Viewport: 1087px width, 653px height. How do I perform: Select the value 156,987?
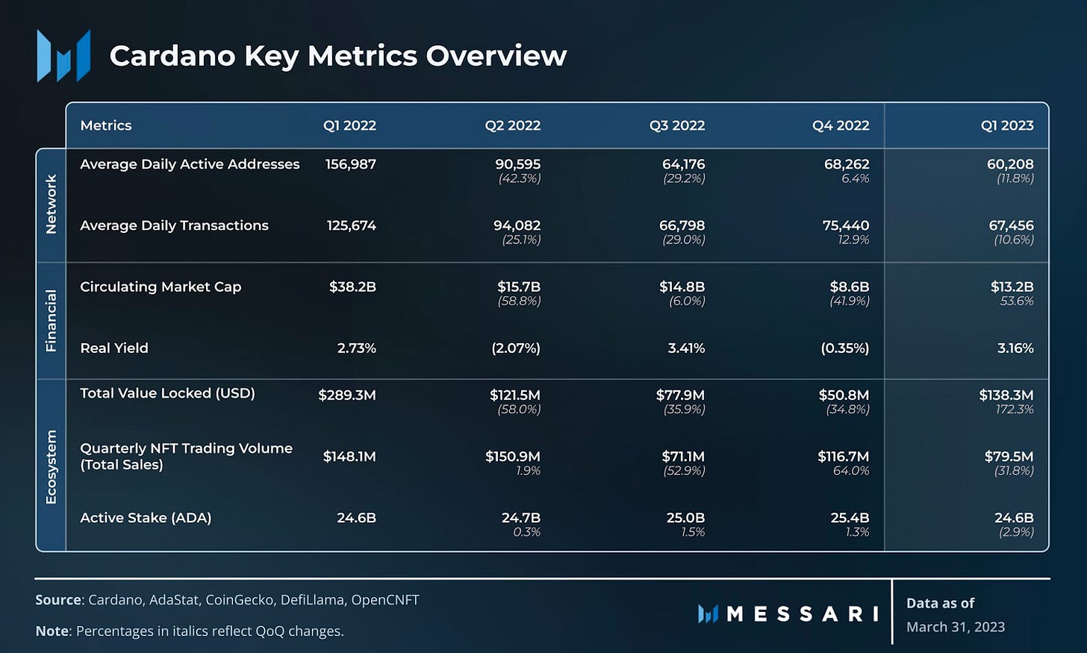pos(351,164)
